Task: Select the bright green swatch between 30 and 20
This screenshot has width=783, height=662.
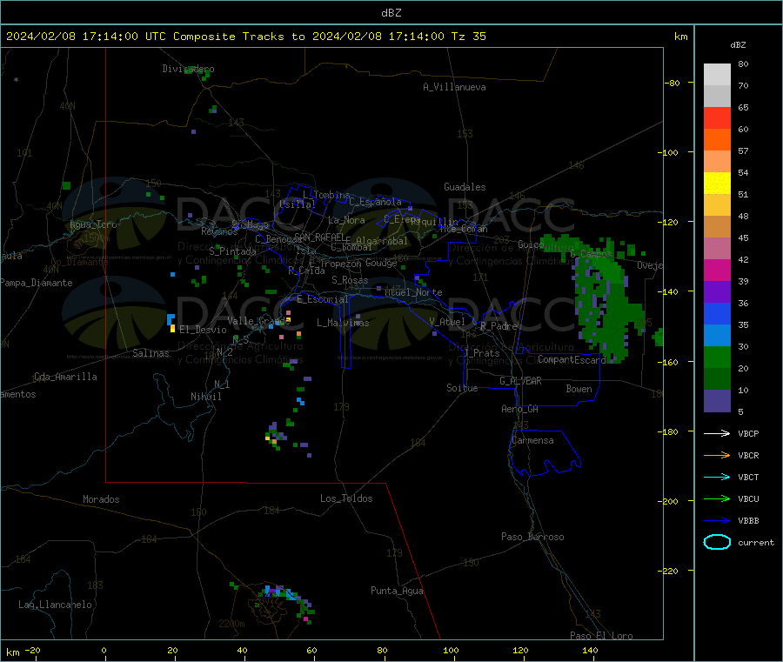Action: click(717, 357)
